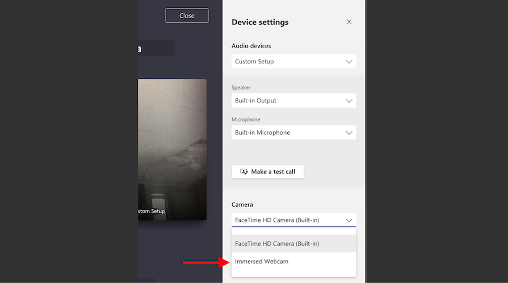Image resolution: width=508 pixels, height=283 pixels.
Task: Click the chevron arrow beside Built-in Microphone
Action: (349, 132)
